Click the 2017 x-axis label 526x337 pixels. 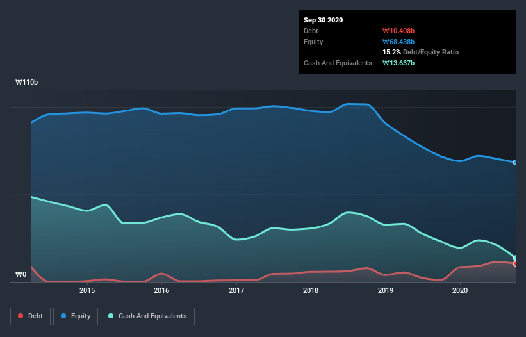coord(236,290)
